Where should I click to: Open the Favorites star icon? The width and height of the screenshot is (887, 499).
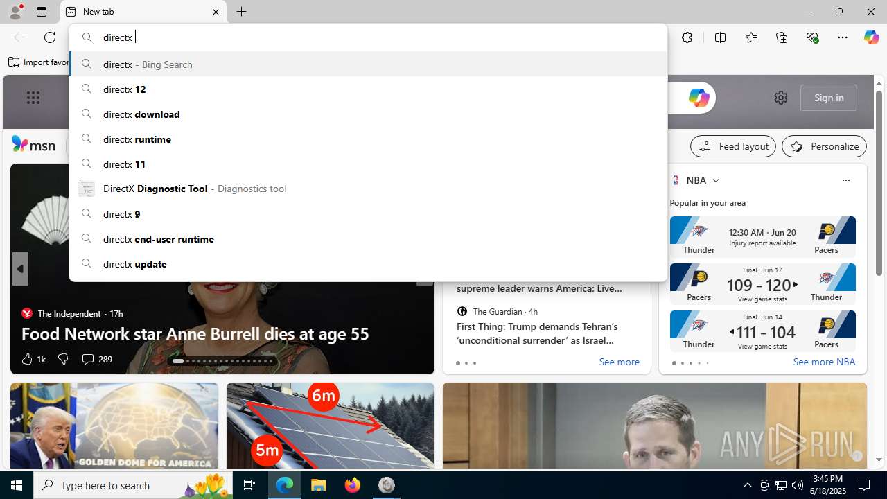click(751, 37)
